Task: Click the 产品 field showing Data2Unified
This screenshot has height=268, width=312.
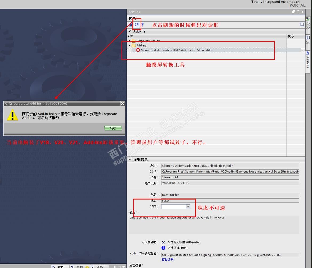Action: click(x=230, y=195)
